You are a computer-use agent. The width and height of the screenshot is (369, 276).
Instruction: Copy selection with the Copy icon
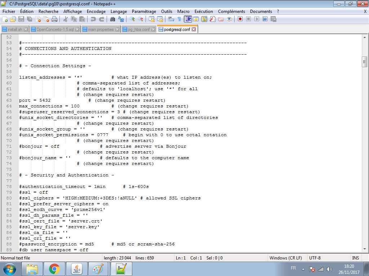tap(74, 19)
